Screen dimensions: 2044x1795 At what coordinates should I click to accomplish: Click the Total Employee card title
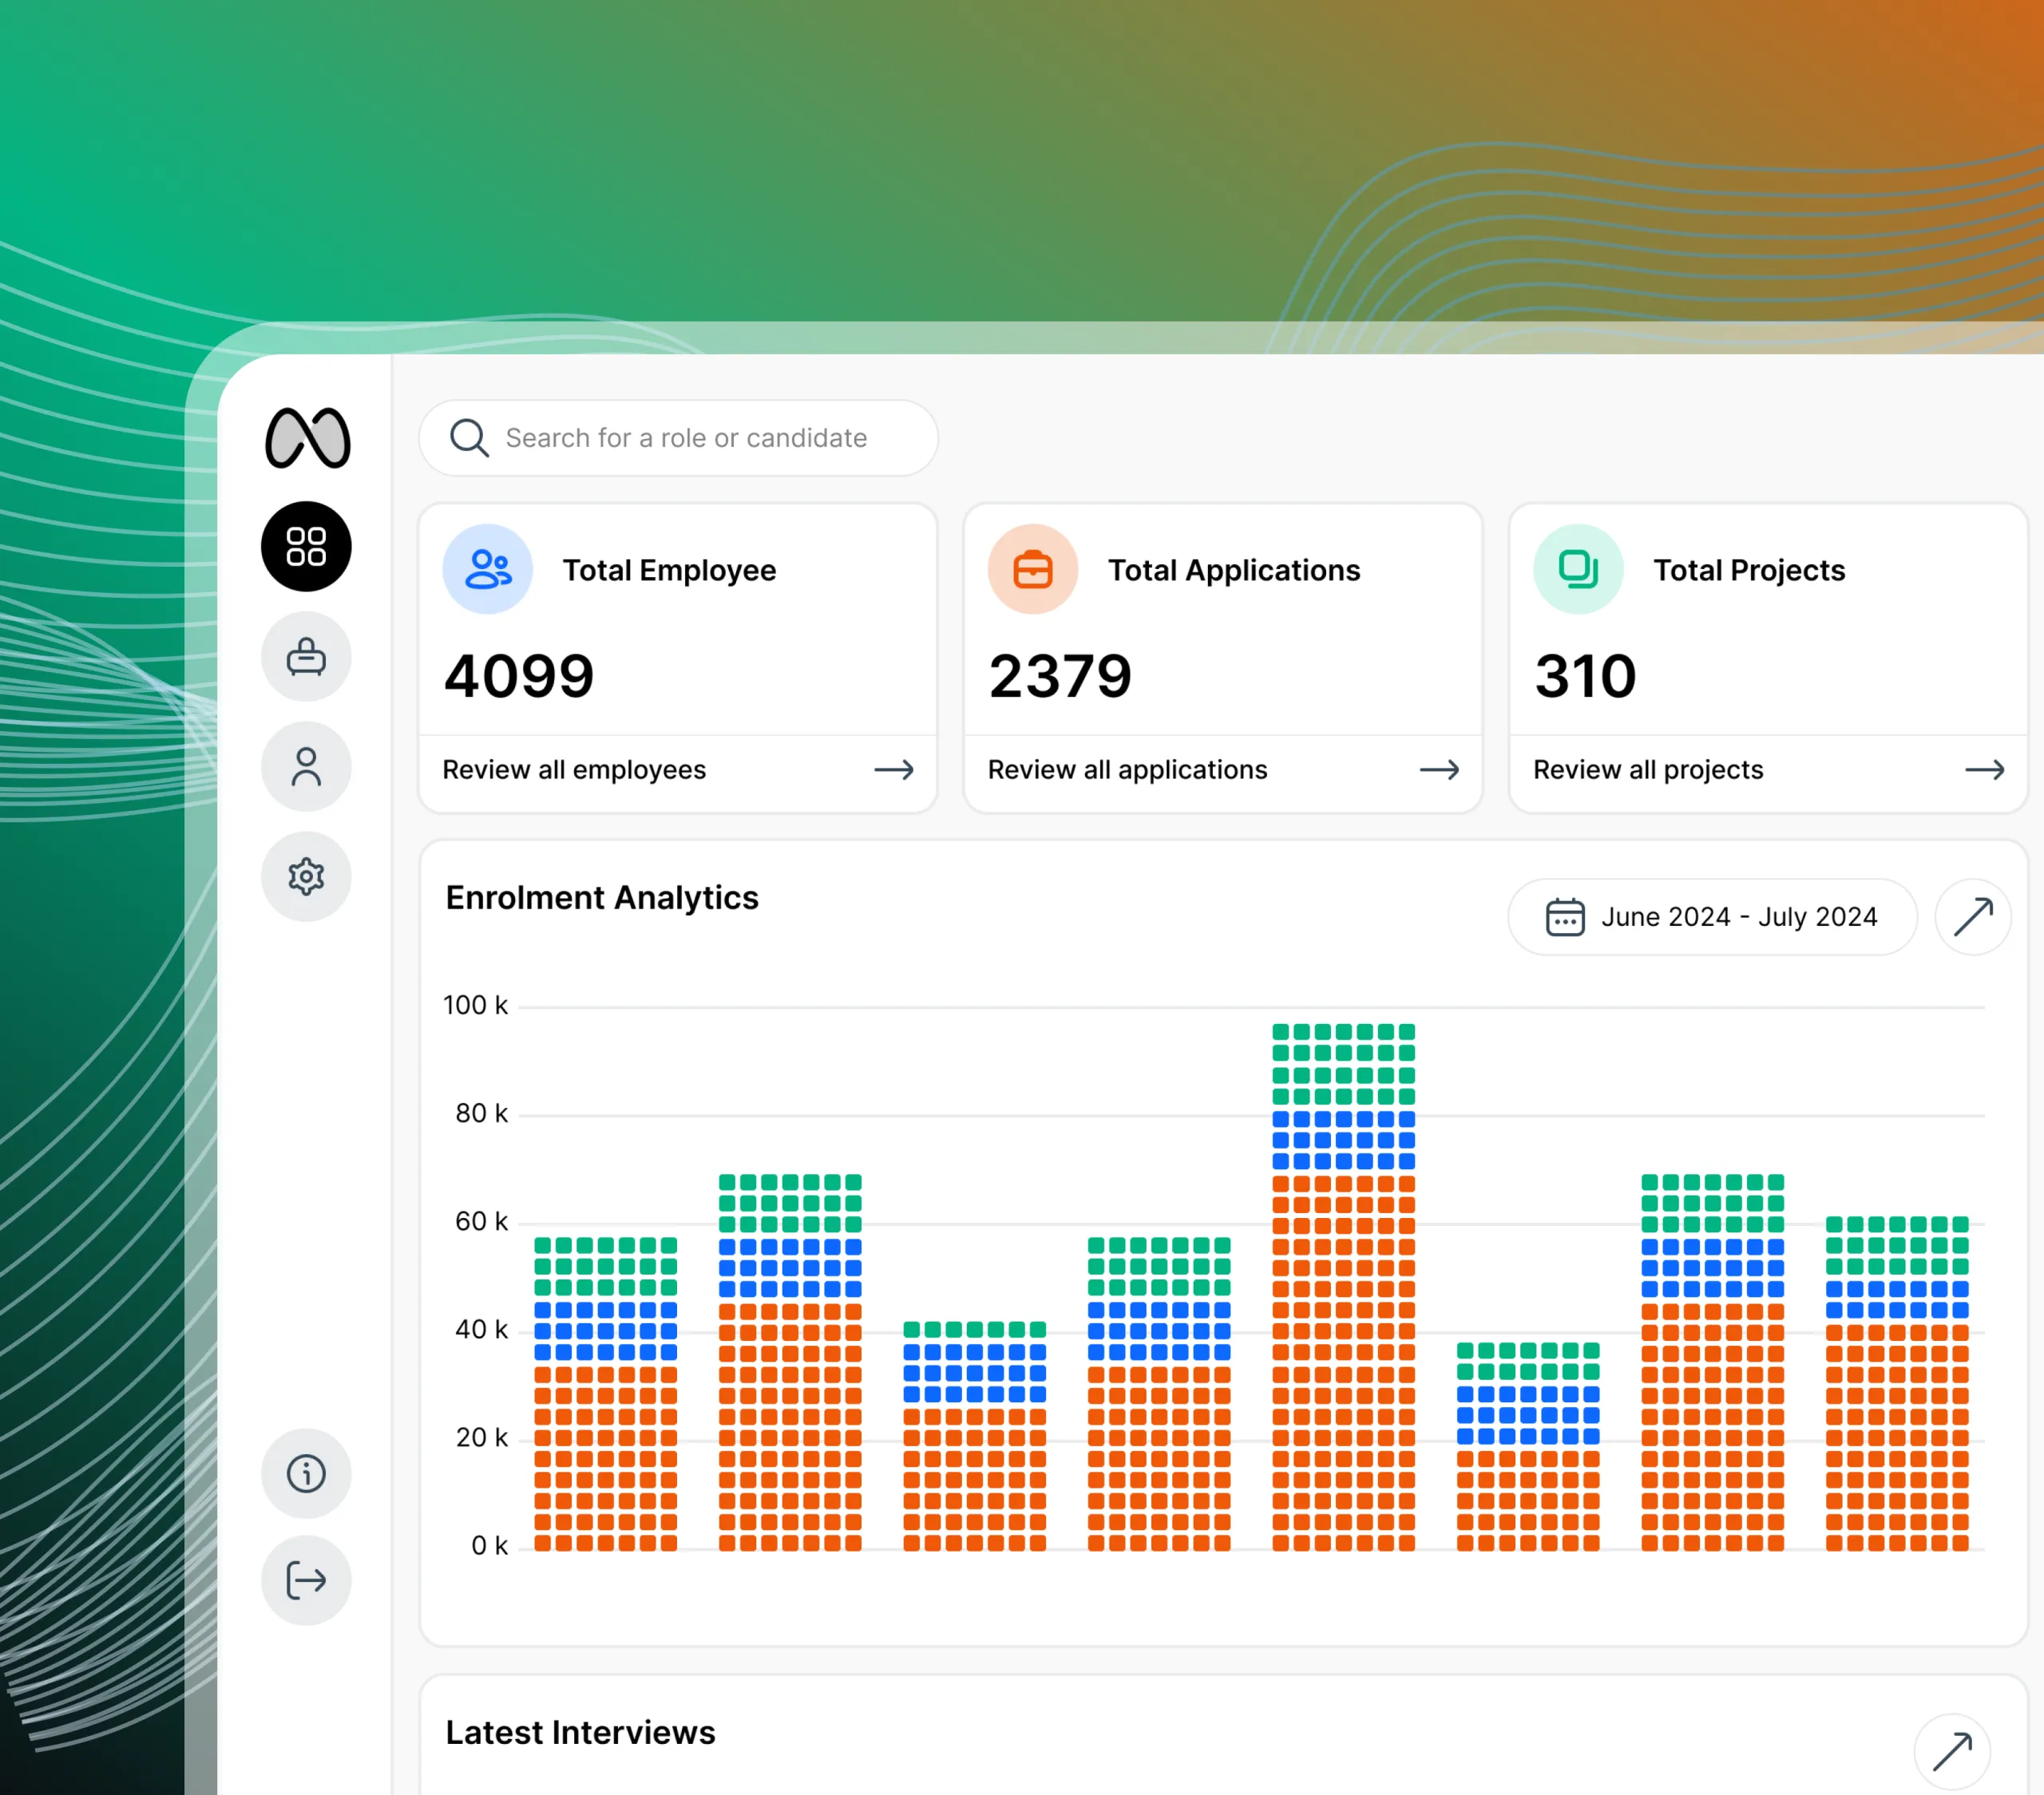click(x=669, y=570)
